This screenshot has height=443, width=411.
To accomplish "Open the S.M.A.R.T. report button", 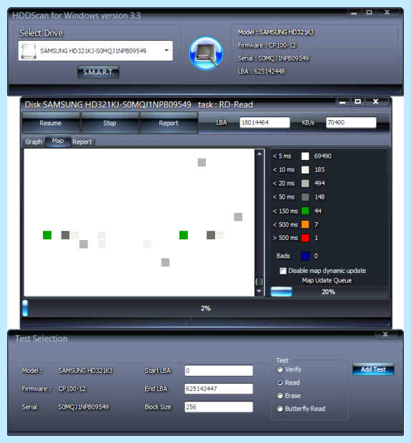I will click(x=99, y=72).
